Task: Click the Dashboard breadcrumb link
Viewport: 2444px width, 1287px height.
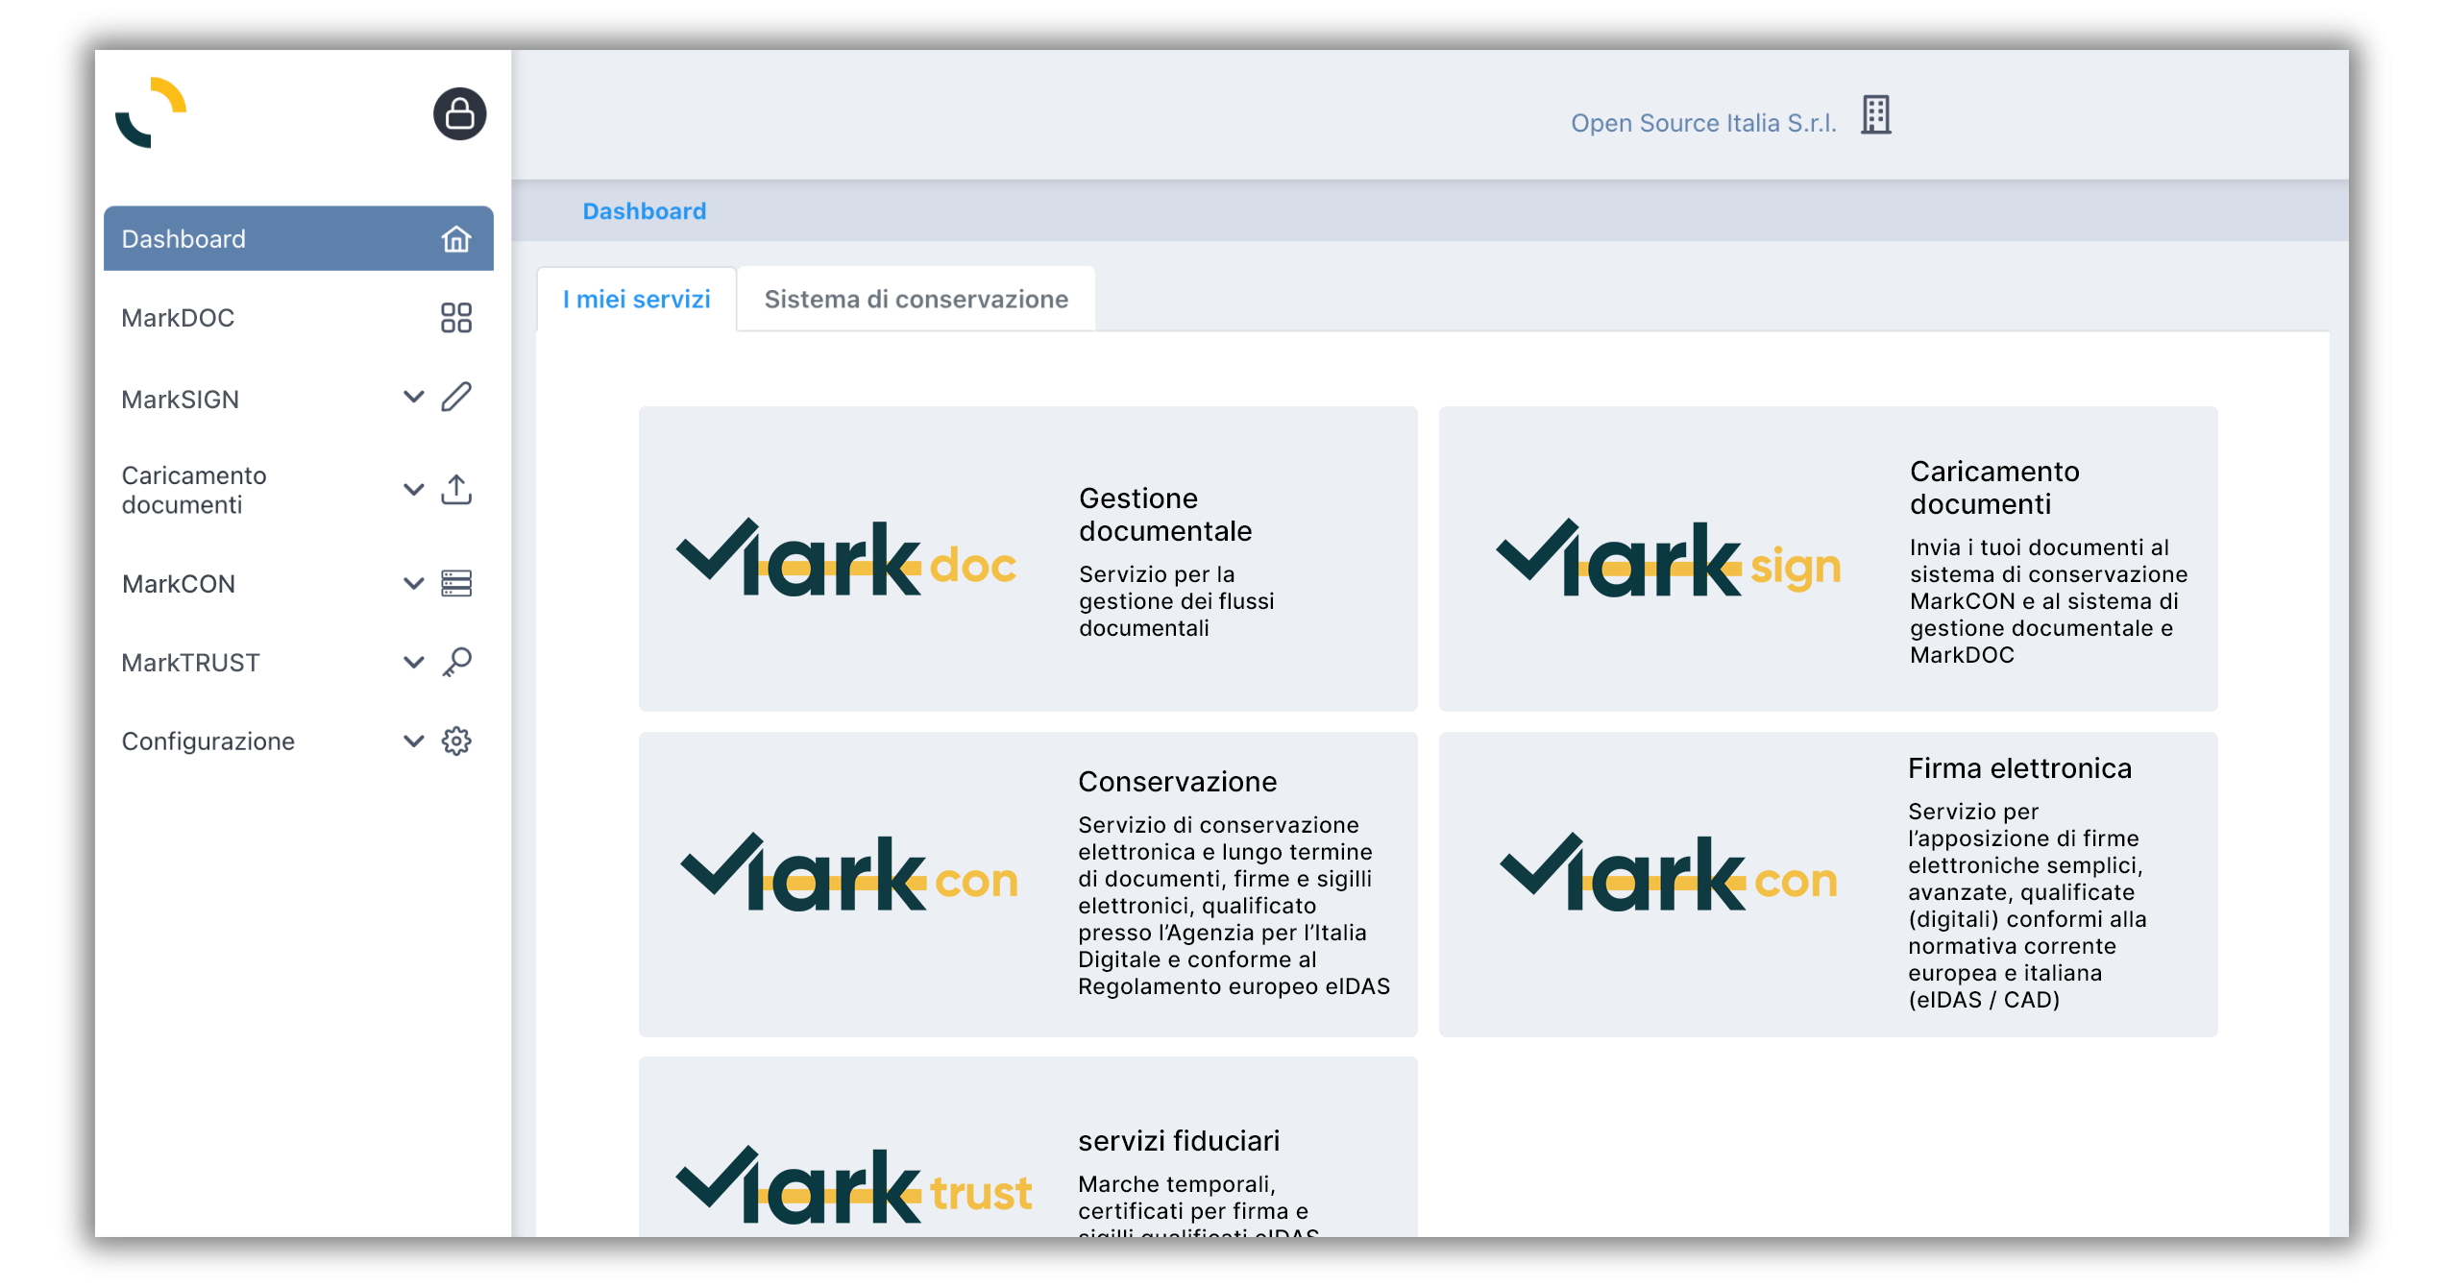Action: [x=645, y=210]
